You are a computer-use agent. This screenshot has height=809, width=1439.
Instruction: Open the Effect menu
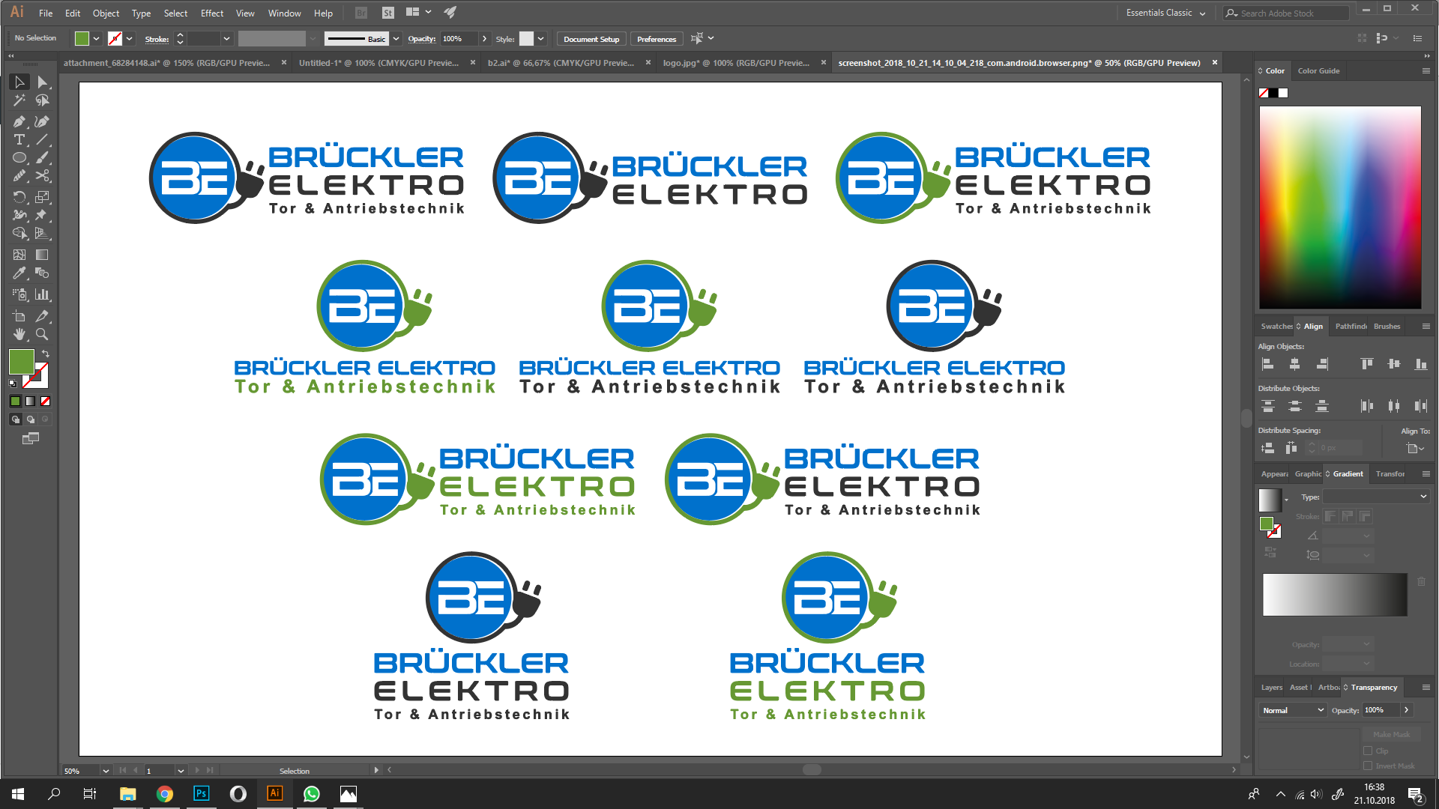(212, 13)
